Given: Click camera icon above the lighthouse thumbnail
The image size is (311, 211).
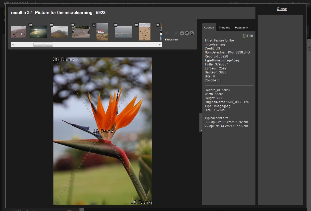Looking at the screenshot, I should click(x=94, y=24).
